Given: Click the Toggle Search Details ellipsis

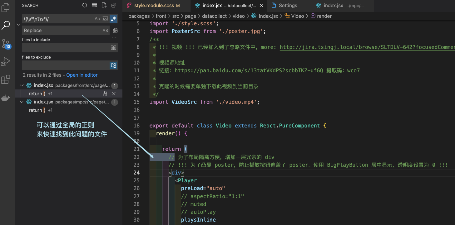Looking at the screenshot, I should 114,38.
